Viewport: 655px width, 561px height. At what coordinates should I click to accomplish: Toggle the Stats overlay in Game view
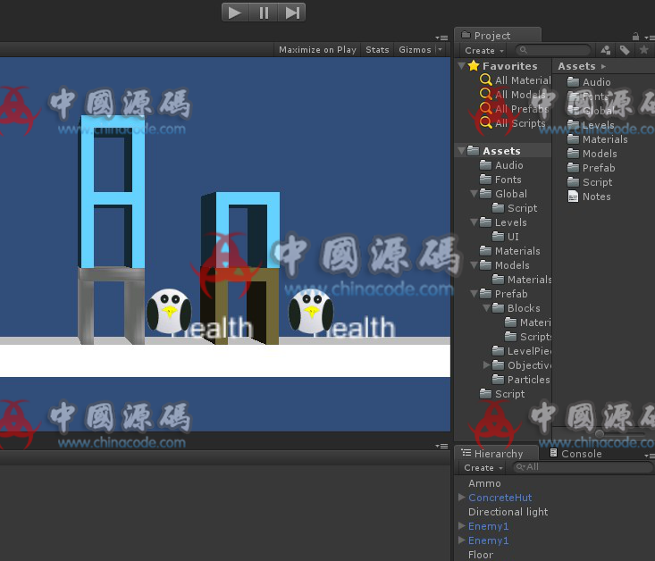point(377,50)
